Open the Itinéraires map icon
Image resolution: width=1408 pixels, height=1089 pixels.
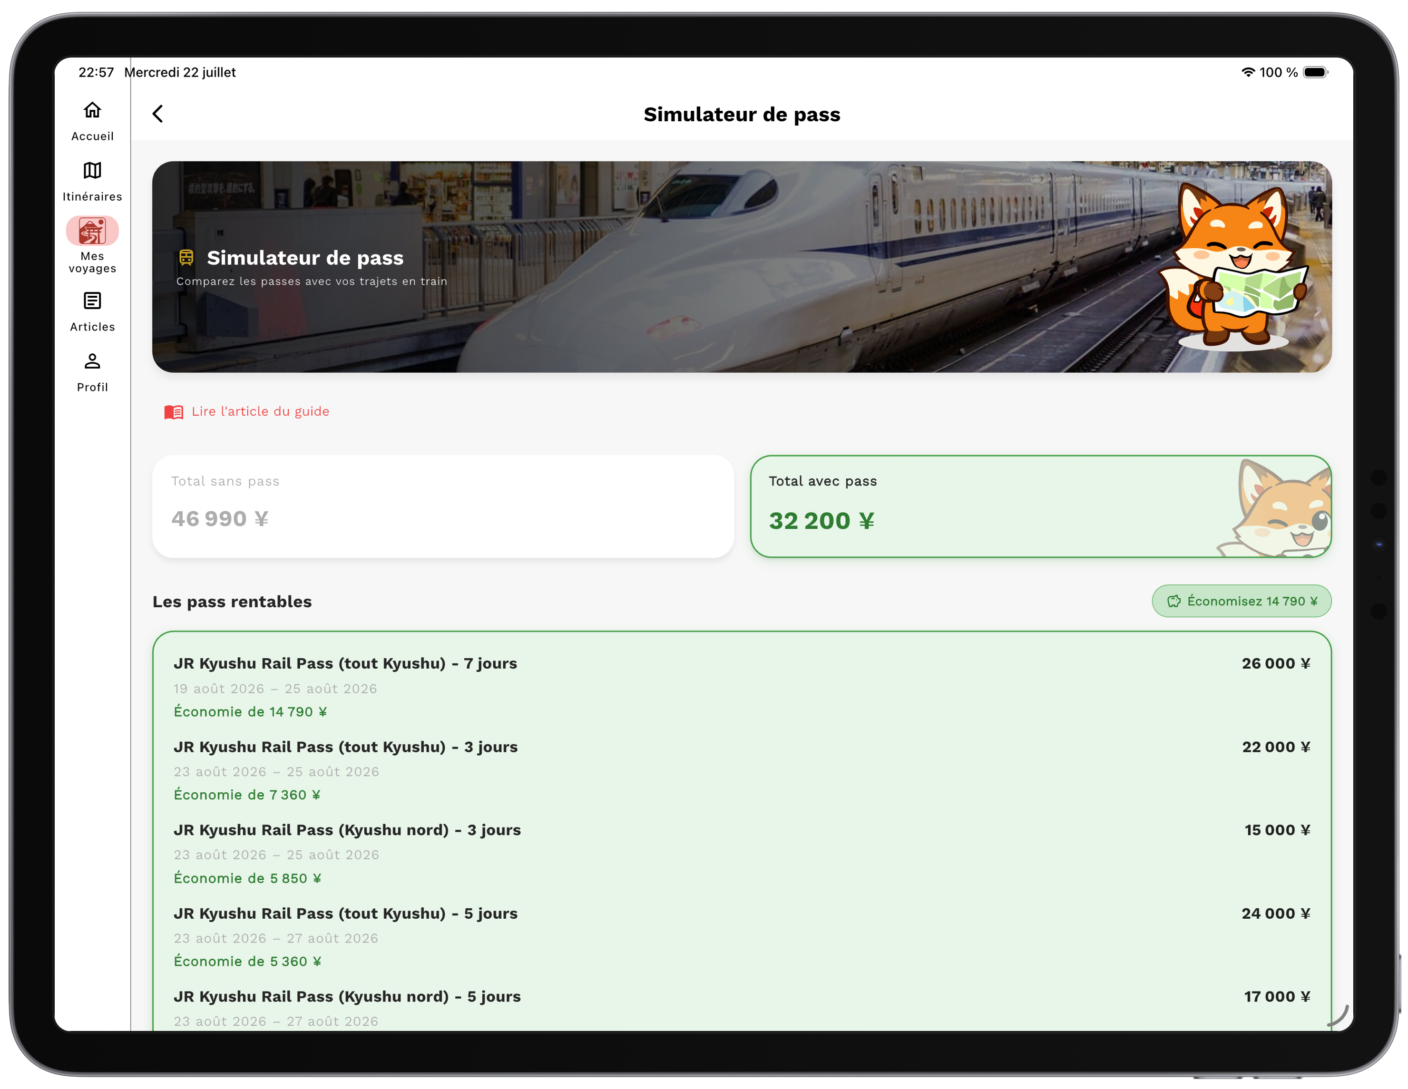pyautogui.click(x=92, y=171)
